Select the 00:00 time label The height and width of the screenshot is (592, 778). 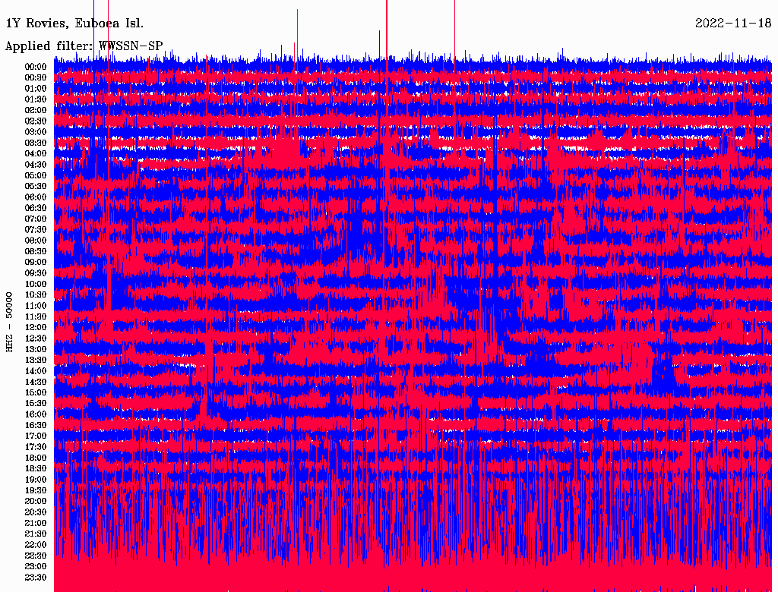36,67
